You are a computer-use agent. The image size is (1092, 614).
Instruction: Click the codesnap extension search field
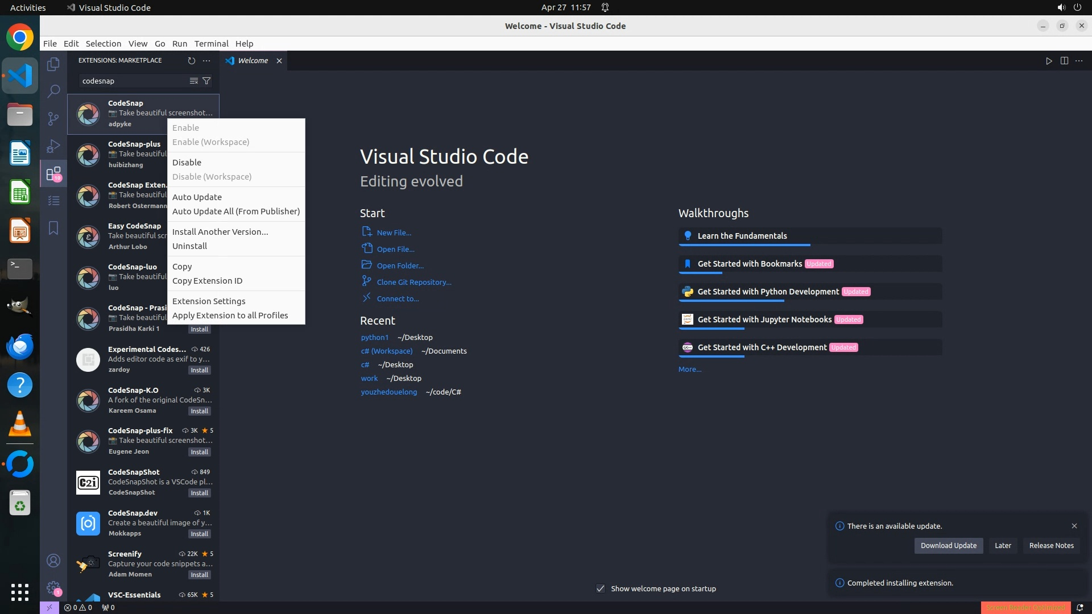tap(134, 81)
